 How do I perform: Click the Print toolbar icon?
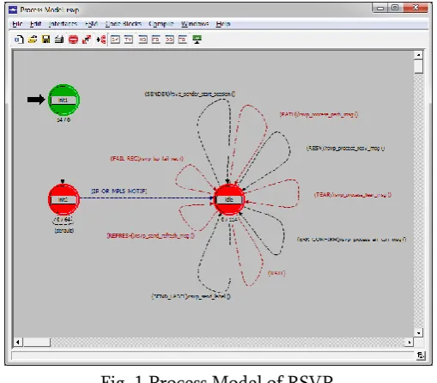click(59, 40)
